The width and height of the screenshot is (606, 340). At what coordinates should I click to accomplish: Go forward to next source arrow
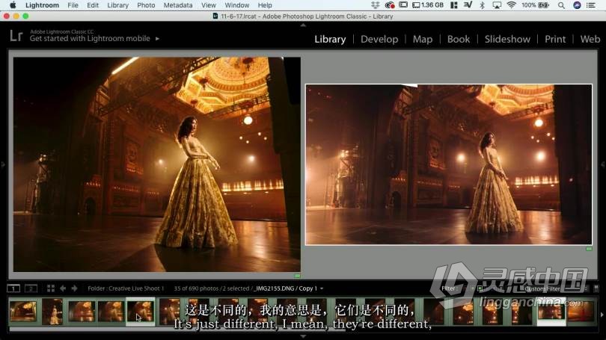pos(74,288)
